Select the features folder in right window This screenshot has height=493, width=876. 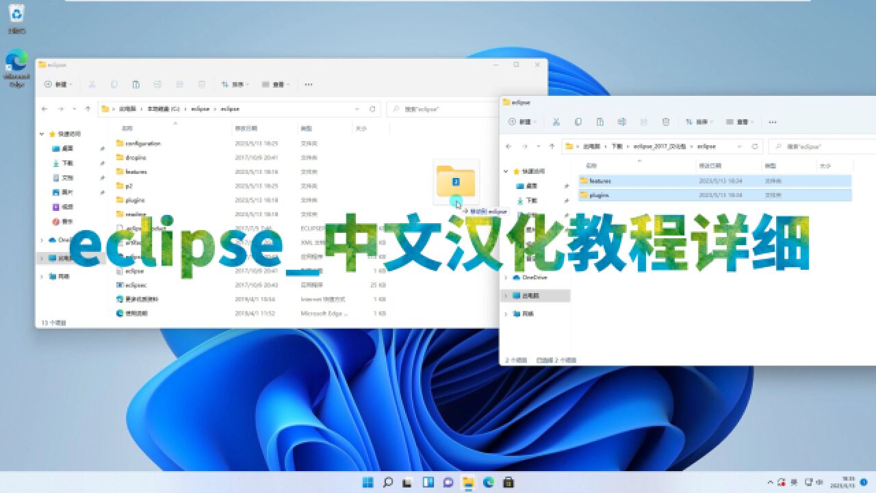[x=714, y=181]
